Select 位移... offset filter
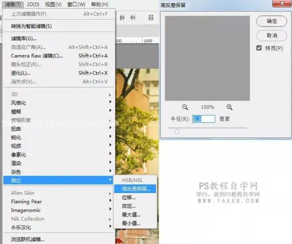This screenshot has width=292, height=244. click(x=135, y=198)
